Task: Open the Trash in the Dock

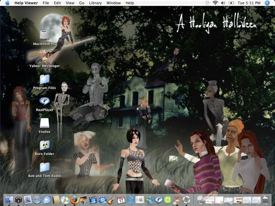Action: 266,200
